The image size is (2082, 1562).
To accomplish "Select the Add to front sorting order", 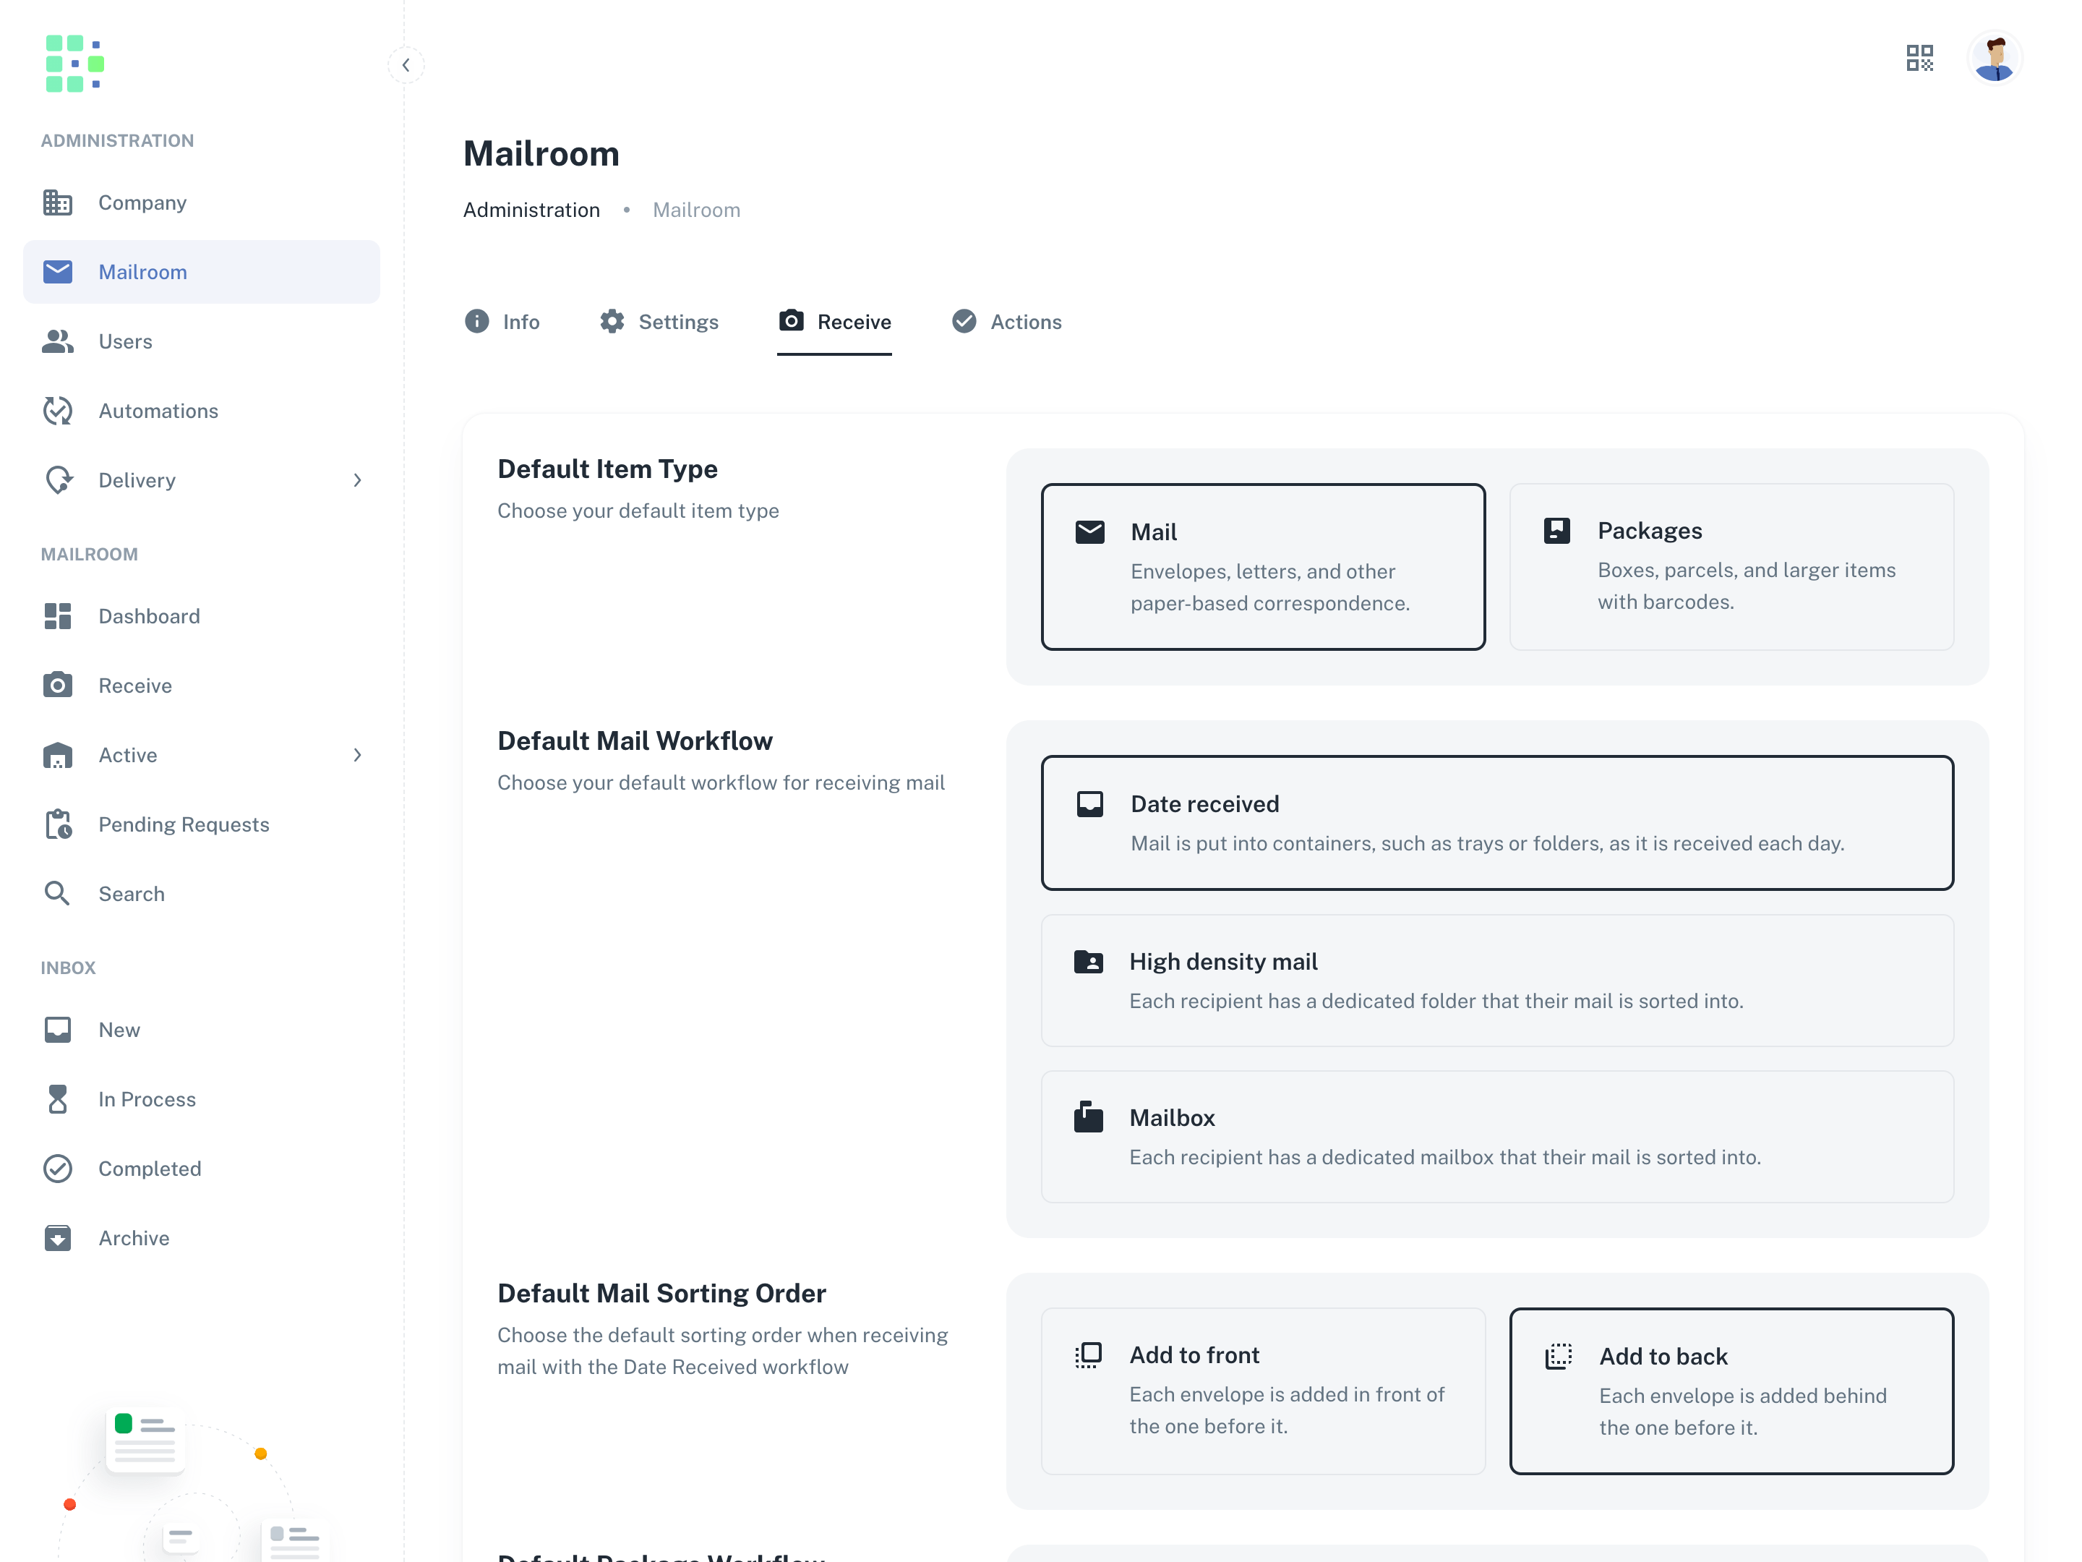I will click(x=1262, y=1390).
